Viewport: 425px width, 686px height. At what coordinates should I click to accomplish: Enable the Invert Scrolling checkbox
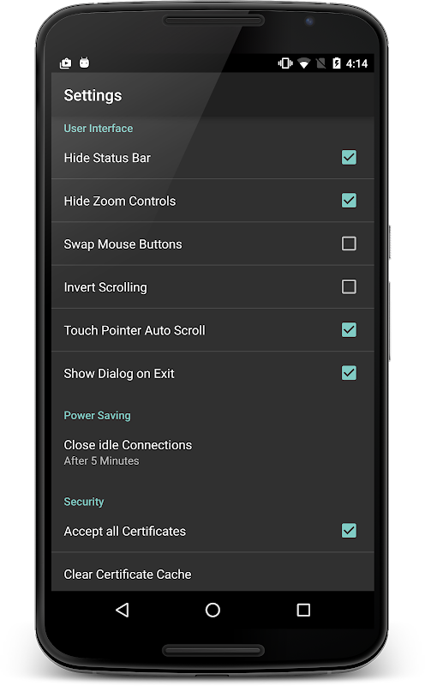point(349,286)
